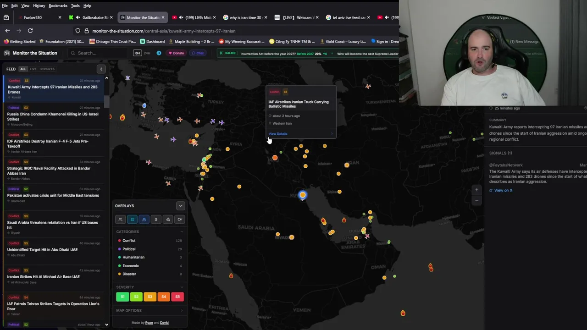Click the flame marker in southwest Saudi Arabia
The width and height of the screenshot is (587, 330).
[231, 276]
